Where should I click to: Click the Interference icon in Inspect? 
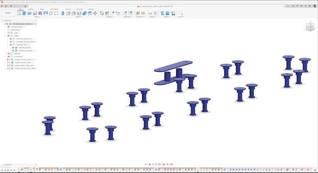156,13
